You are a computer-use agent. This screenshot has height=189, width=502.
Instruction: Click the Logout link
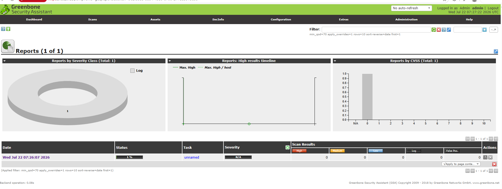tap(493, 8)
